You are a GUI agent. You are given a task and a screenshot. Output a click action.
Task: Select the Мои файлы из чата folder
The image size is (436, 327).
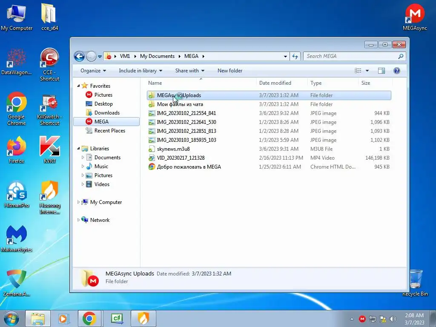click(269, 104)
